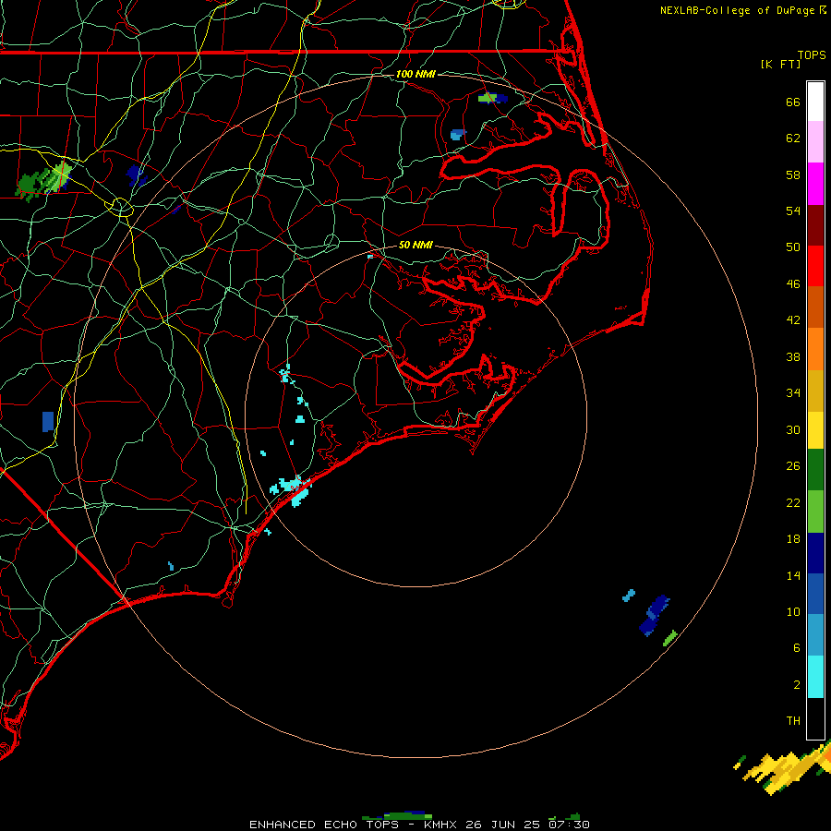Image resolution: width=831 pixels, height=831 pixels.
Task: Click the 26 JUN 25 date text
Action: [502, 825]
